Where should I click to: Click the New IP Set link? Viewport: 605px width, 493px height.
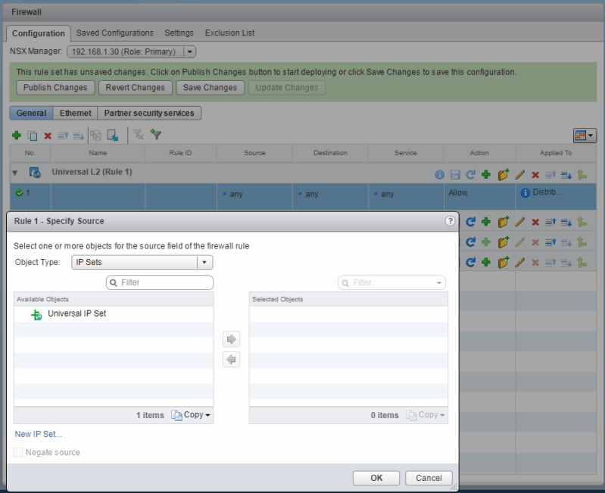[x=39, y=434]
